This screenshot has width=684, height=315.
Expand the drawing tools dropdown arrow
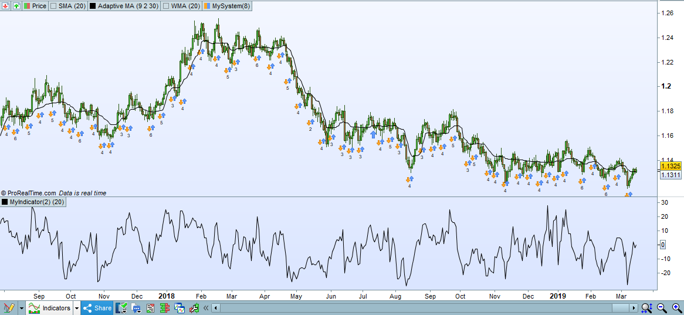click(21, 308)
